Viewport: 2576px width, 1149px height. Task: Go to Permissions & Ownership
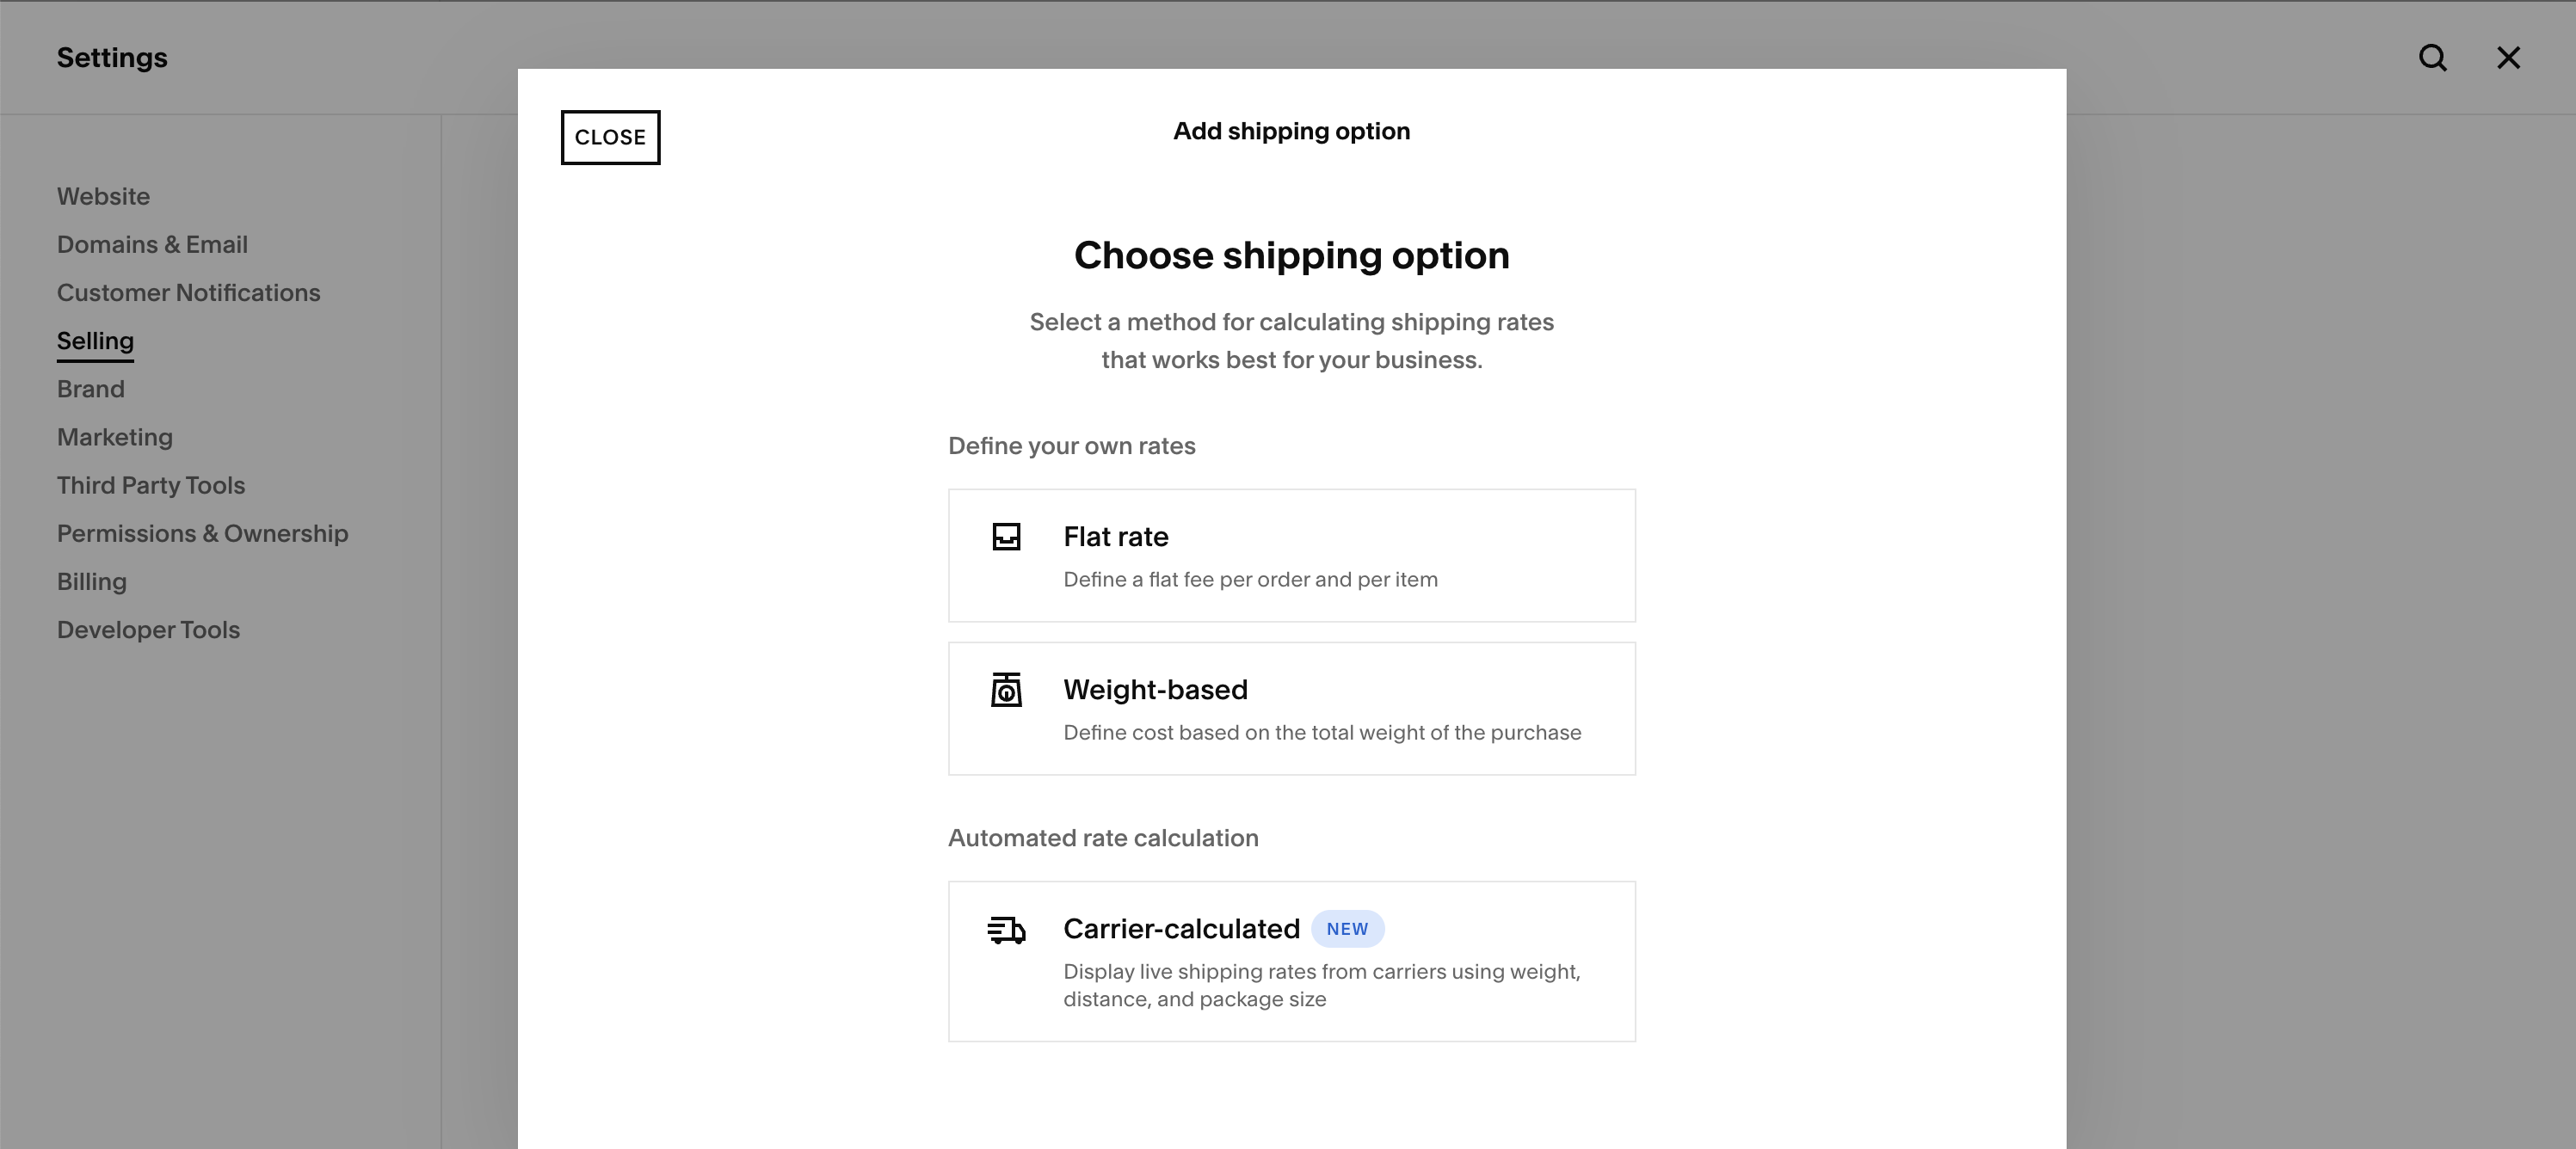[202, 533]
